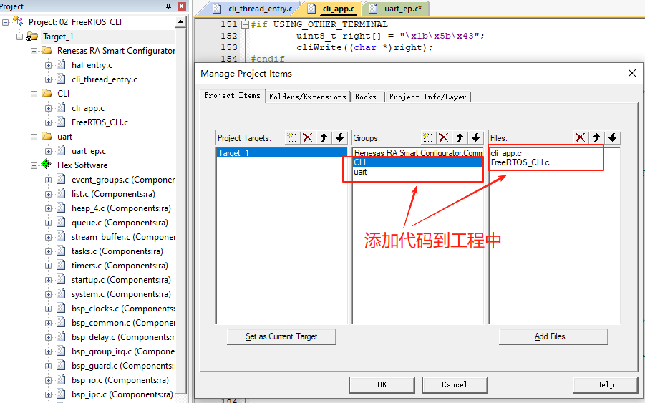The width and height of the screenshot is (645, 403).
Task: Select tasks.c in the project tree
Action: 117,251
